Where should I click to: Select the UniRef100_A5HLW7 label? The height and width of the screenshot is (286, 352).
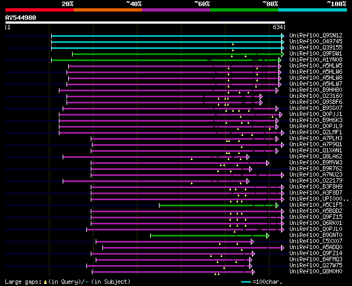pos(316,84)
